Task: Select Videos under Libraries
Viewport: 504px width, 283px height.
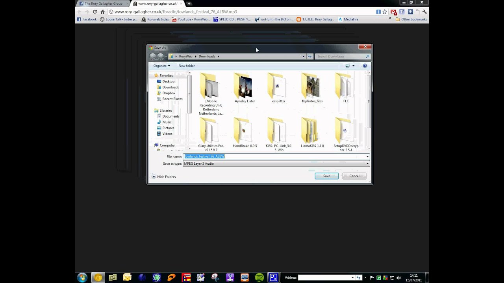Action: [x=164, y=134]
